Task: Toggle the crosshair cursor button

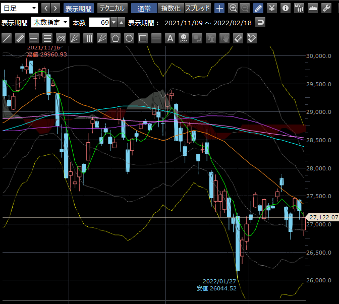Action: tap(219, 8)
